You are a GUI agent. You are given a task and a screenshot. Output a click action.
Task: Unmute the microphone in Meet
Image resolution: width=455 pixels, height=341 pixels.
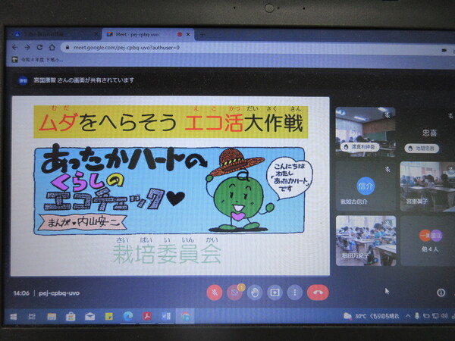(x=215, y=292)
